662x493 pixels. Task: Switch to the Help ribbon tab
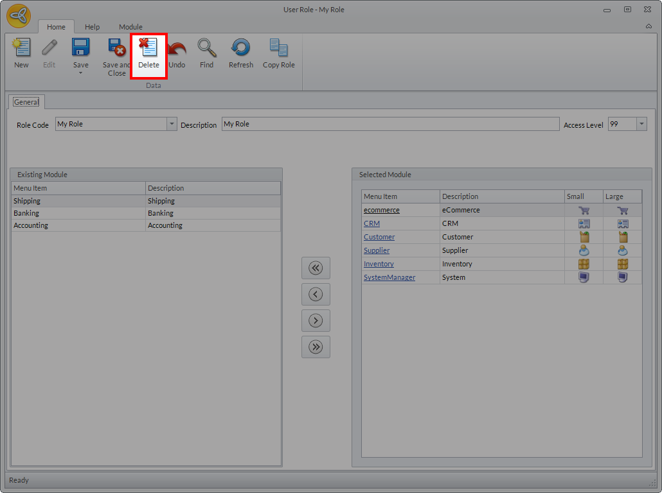92,27
